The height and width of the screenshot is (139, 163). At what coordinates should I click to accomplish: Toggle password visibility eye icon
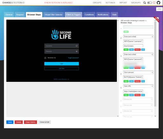(76, 51)
